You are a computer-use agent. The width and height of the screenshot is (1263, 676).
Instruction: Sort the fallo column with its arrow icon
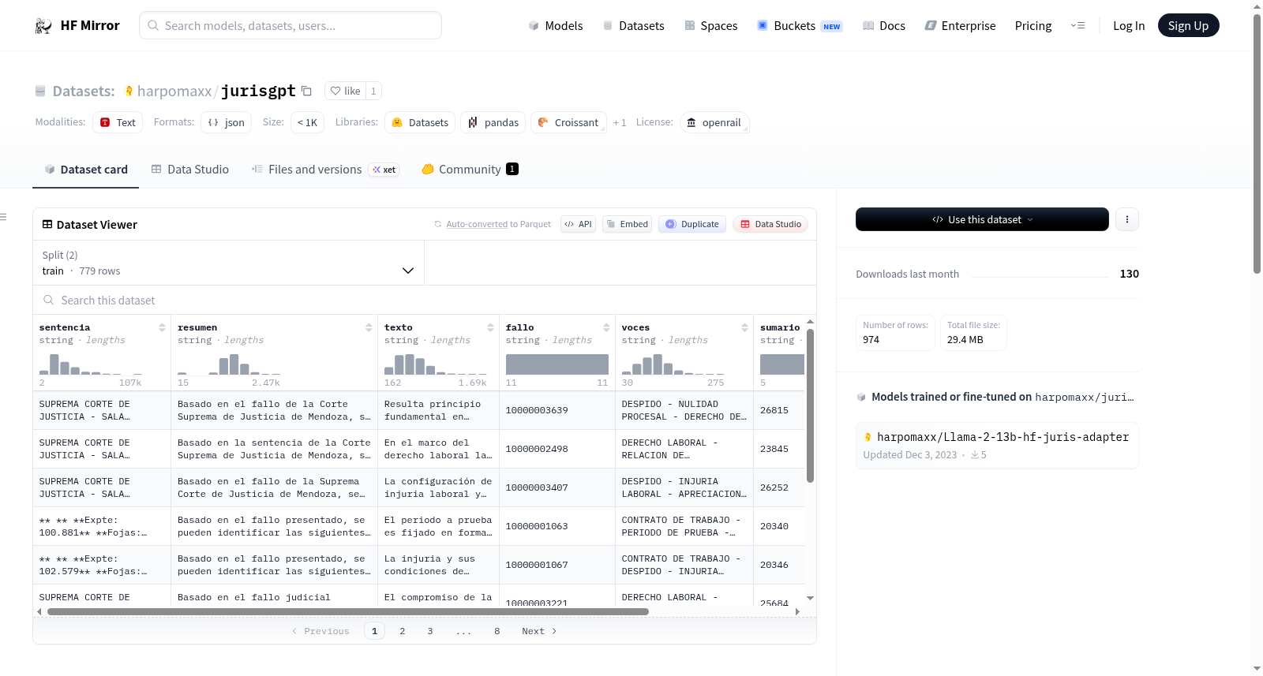click(606, 327)
